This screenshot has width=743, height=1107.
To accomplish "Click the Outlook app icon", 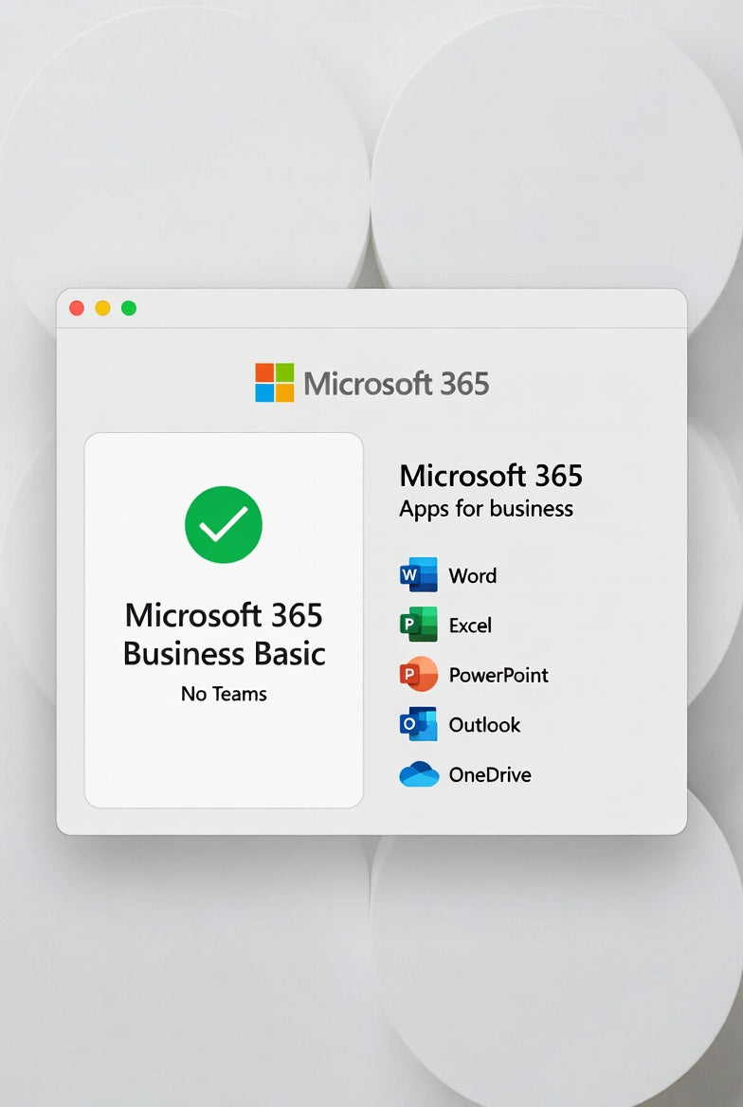I will (x=418, y=724).
